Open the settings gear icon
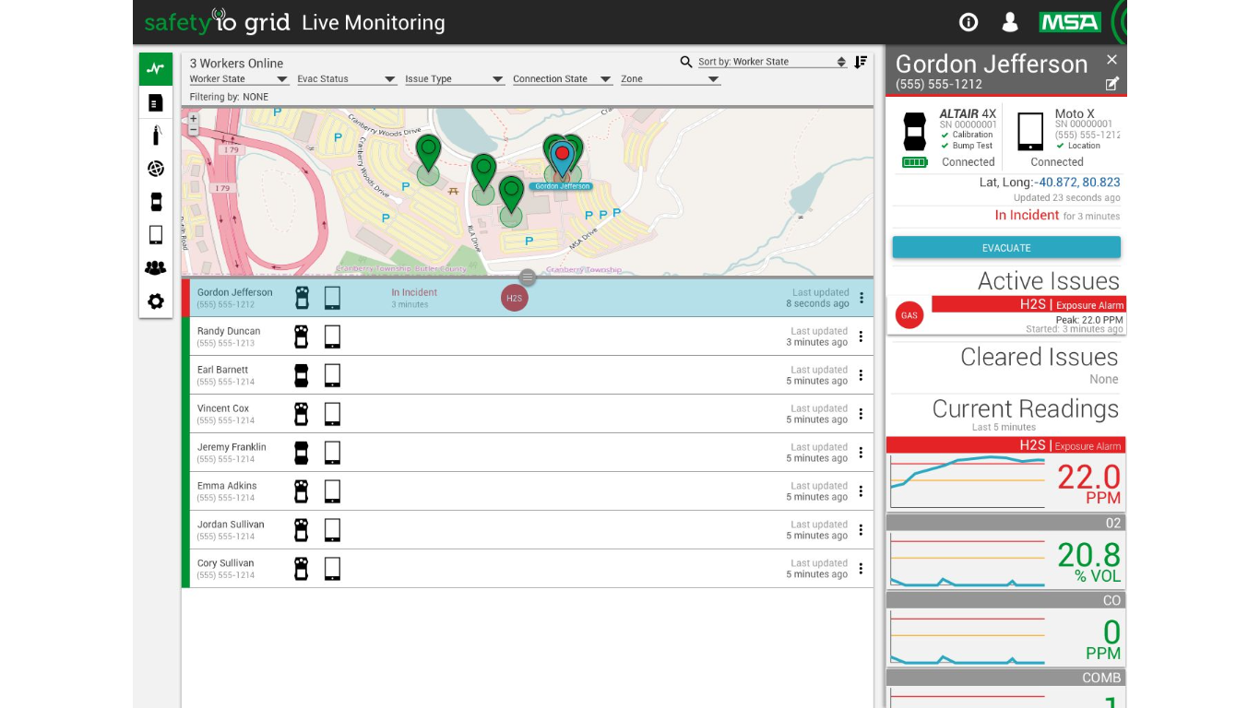1260x708 pixels. (x=154, y=301)
